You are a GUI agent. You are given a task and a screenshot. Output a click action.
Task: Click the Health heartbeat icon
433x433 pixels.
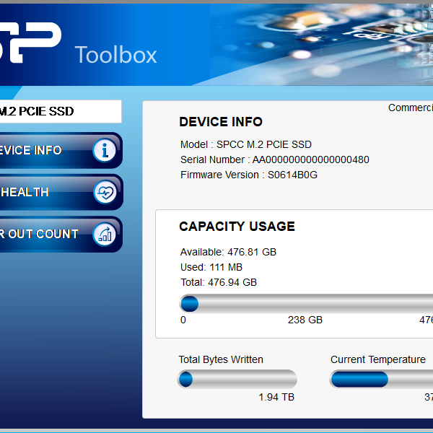[105, 192]
